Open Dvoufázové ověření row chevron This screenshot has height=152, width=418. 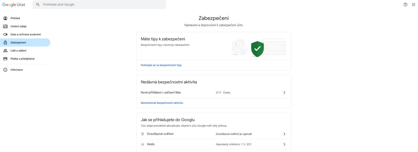pos(284,134)
